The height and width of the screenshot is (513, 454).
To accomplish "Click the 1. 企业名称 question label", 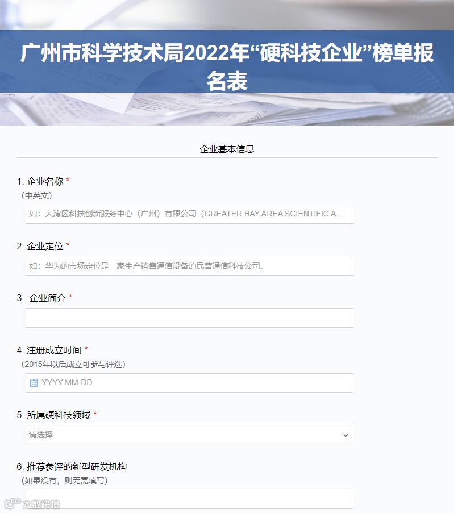I will [43, 181].
